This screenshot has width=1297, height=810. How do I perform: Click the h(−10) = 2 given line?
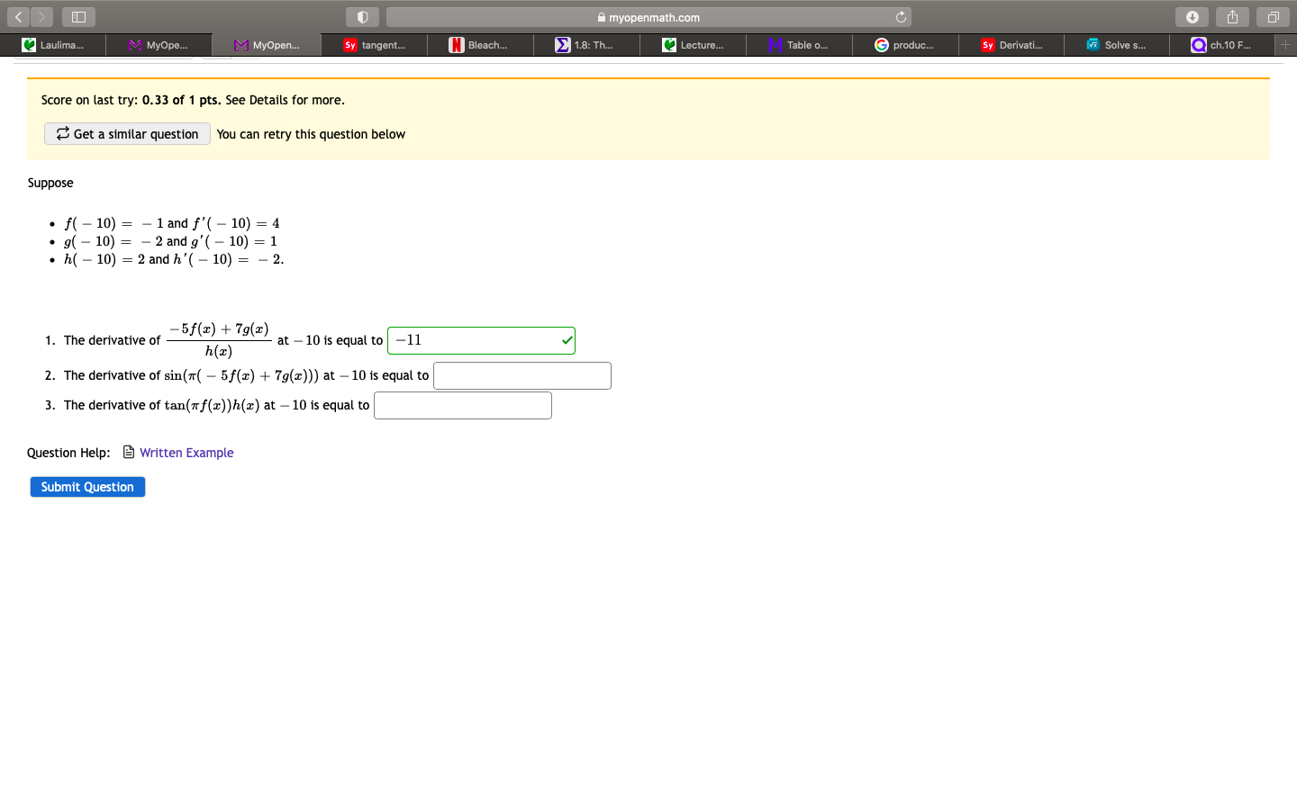[x=174, y=259]
